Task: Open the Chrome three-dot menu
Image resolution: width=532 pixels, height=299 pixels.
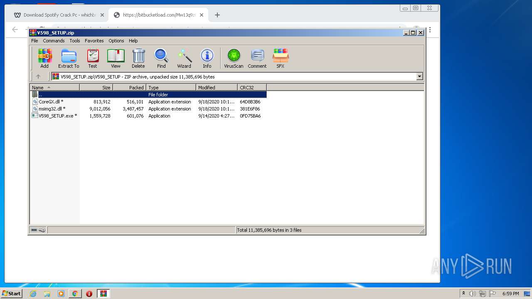Action: tap(430, 29)
